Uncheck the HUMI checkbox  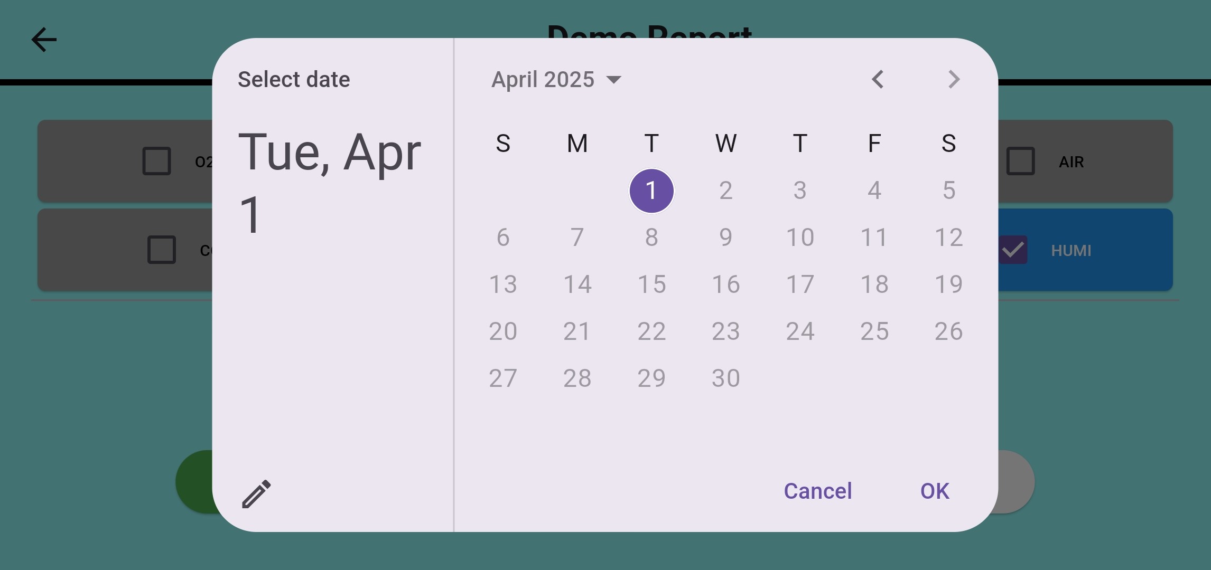point(1013,250)
